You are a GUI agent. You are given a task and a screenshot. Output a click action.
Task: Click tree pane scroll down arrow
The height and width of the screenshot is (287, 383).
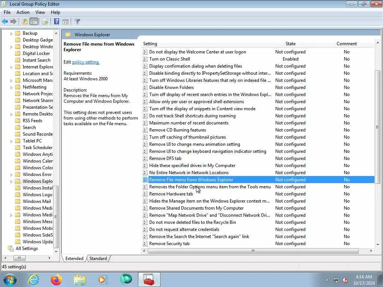pos(56,251)
